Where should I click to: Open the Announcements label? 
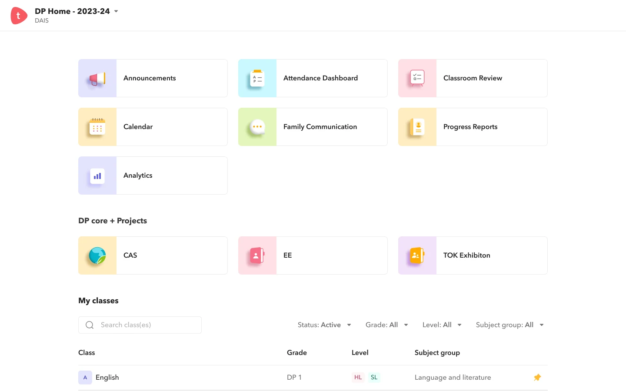pyautogui.click(x=150, y=78)
